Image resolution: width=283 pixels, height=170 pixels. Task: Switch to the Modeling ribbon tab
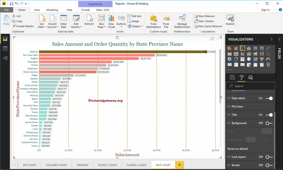52,9
